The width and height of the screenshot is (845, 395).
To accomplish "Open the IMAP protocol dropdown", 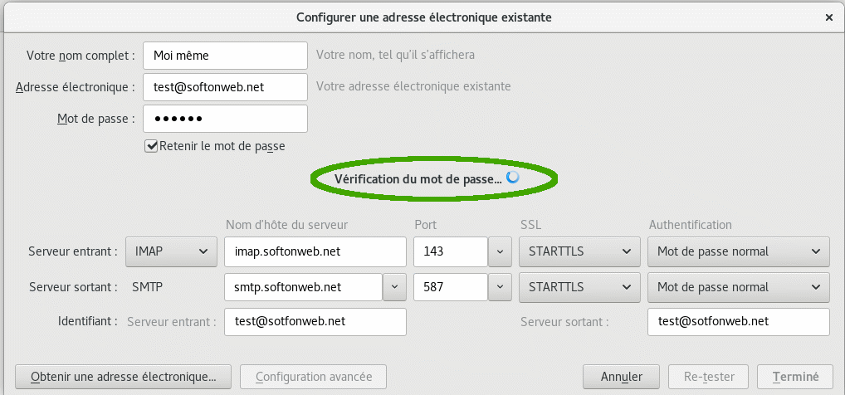I will point(170,251).
